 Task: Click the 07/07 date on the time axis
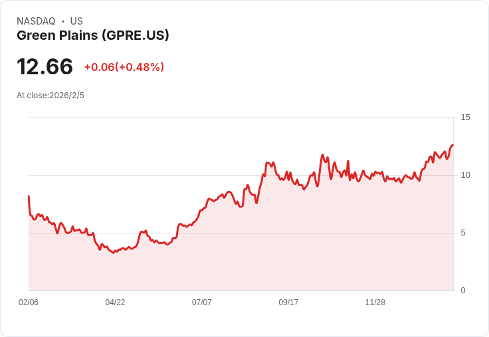coord(202,303)
